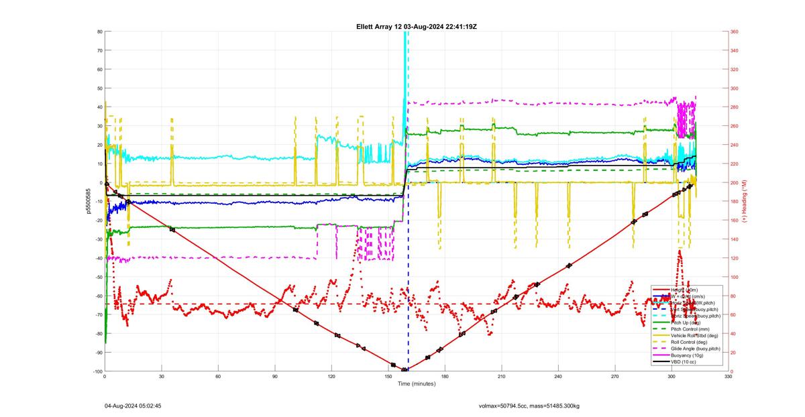Image resolution: width=805 pixels, height=417 pixels.
Task: Select the 'volmax=50794.5cc, mass=51485.300kg' footer text
Action: click(x=529, y=406)
